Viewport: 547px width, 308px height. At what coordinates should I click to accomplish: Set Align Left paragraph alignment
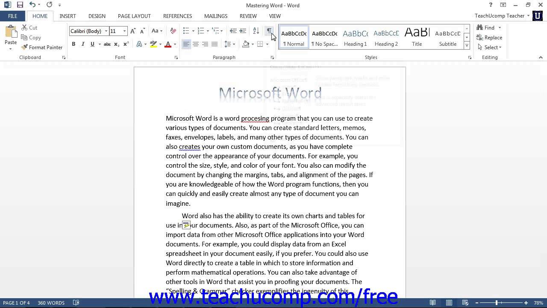(186, 44)
